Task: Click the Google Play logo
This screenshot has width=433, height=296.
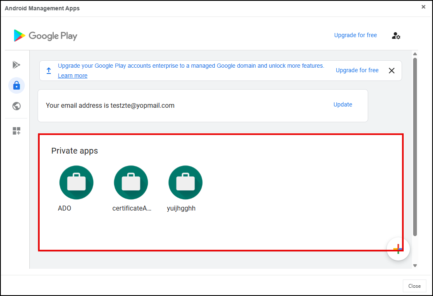Action: 45,36
